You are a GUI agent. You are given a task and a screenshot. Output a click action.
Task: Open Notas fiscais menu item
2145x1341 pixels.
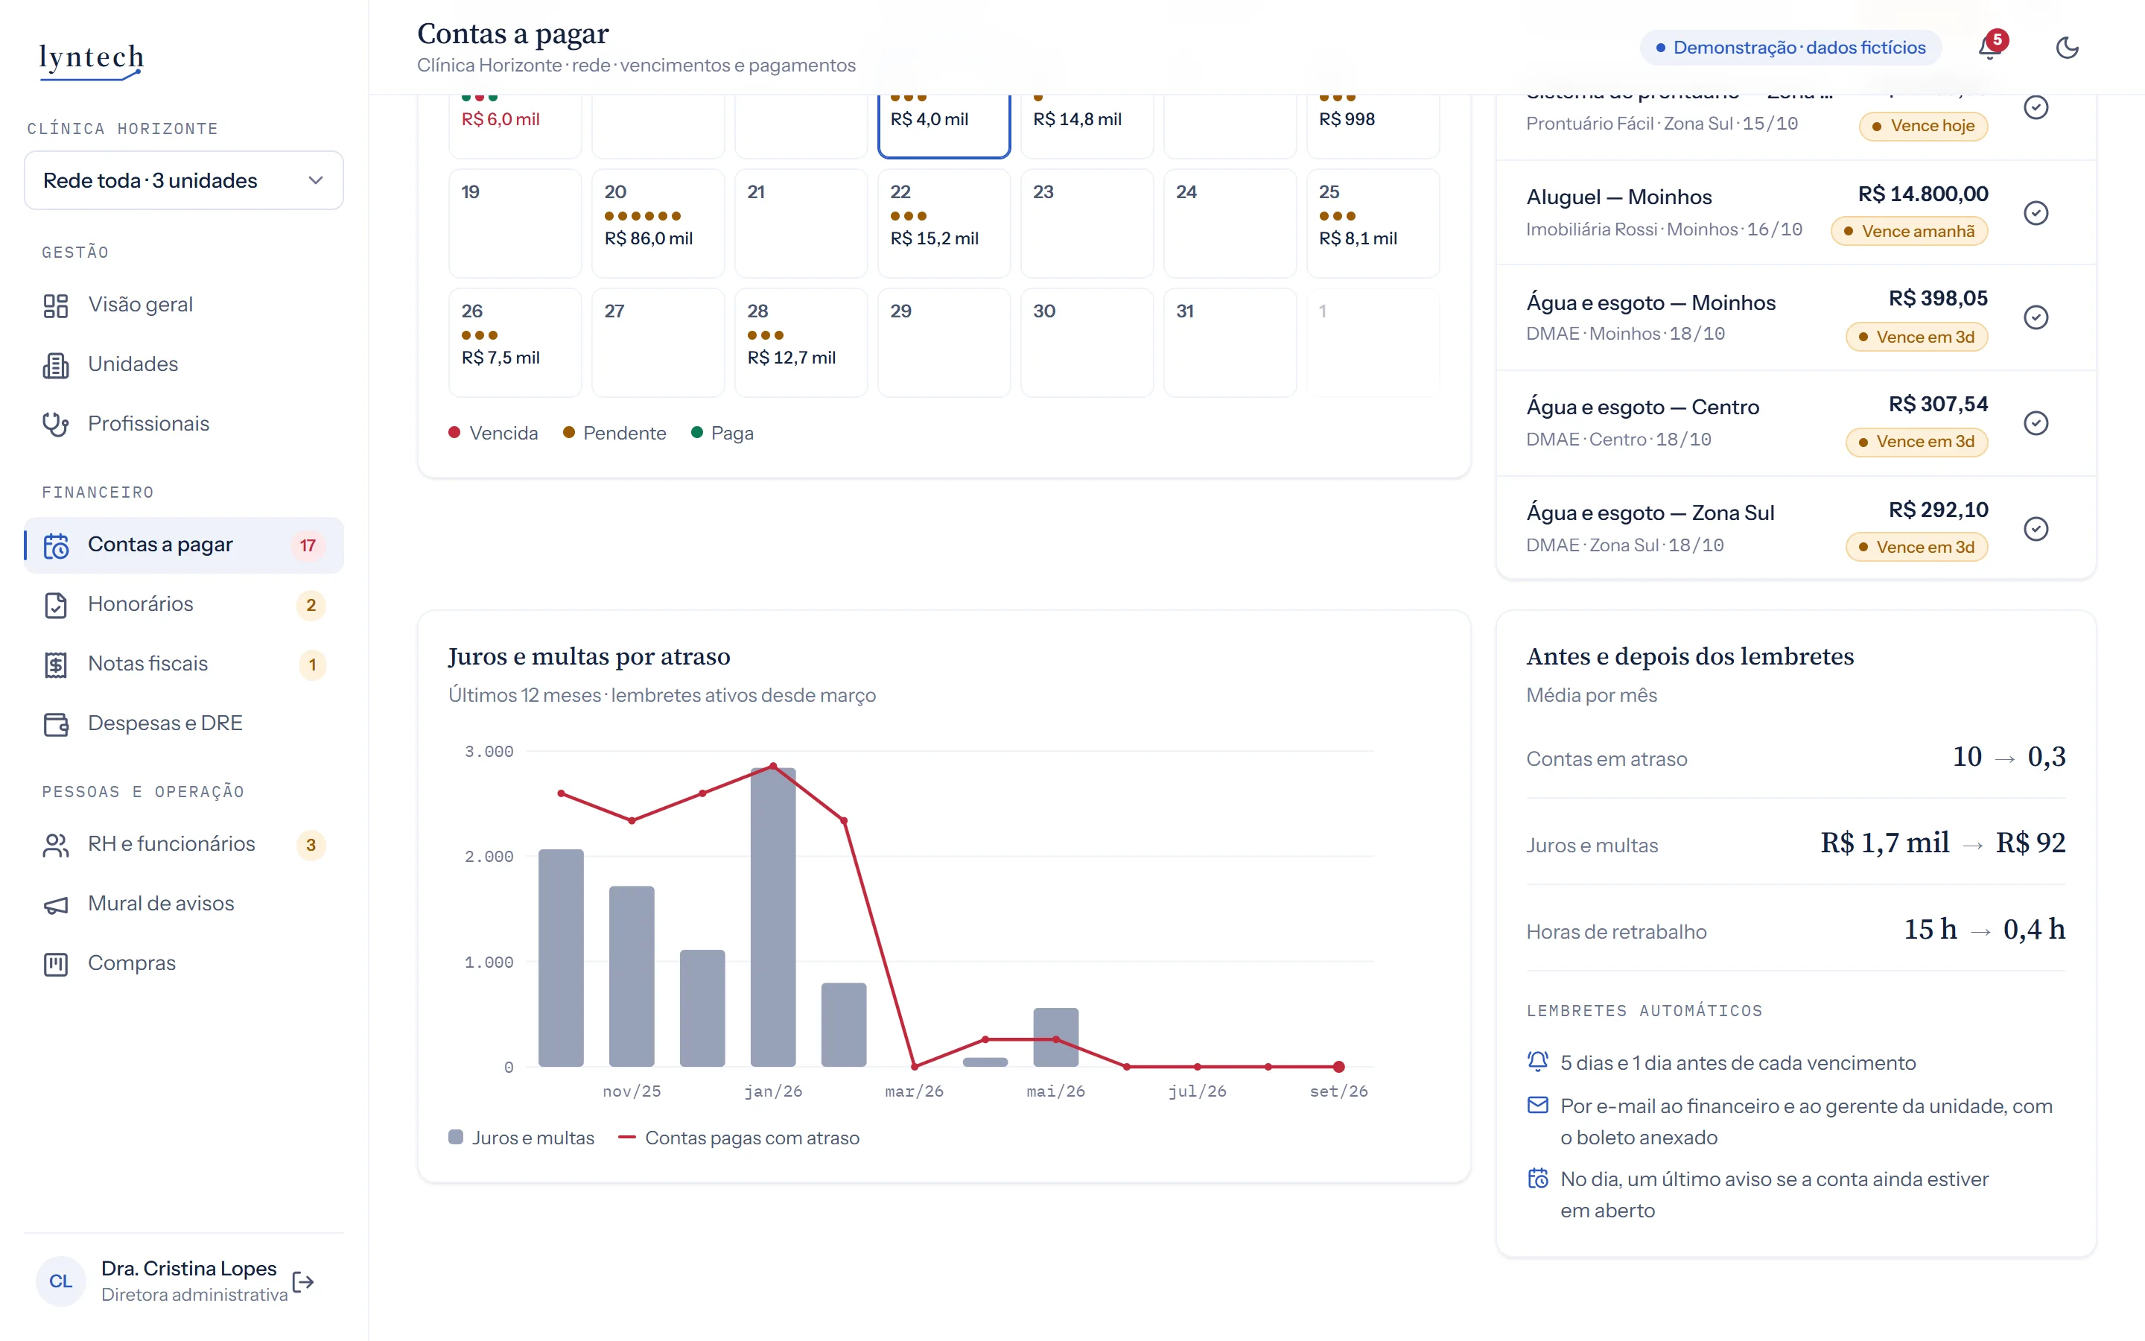coord(183,665)
